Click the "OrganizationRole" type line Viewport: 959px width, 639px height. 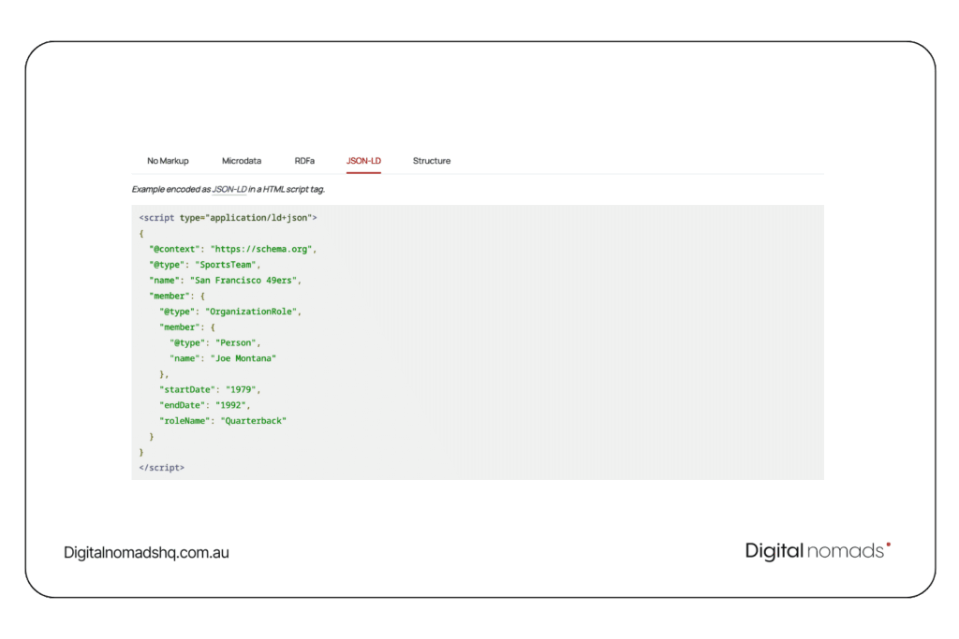click(230, 312)
